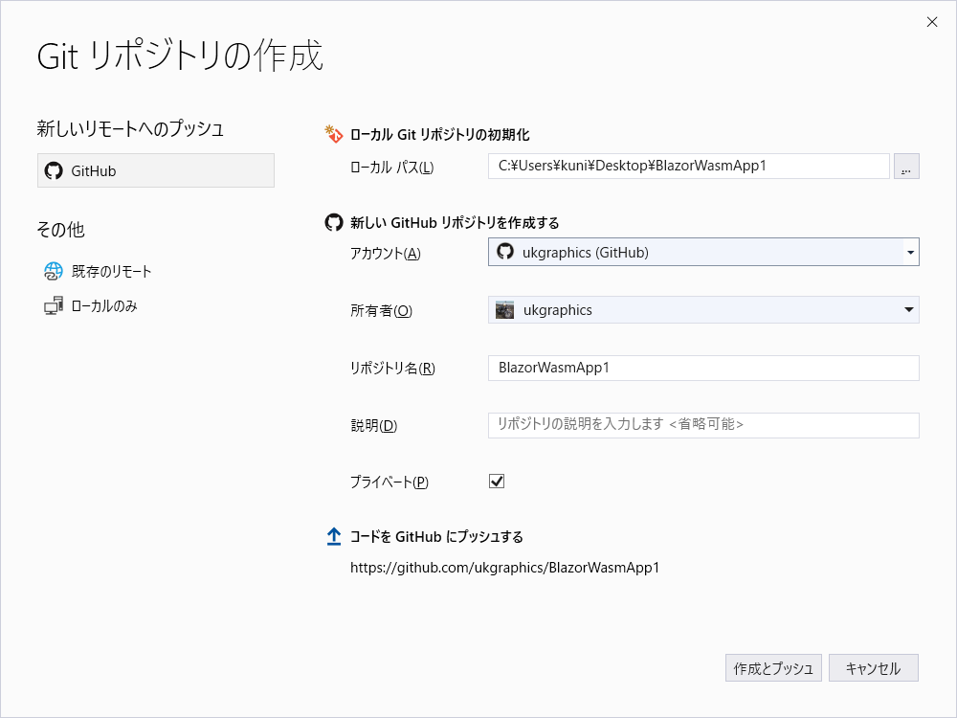Click the local Git initialize icon
The image size is (957, 718).
click(333, 134)
